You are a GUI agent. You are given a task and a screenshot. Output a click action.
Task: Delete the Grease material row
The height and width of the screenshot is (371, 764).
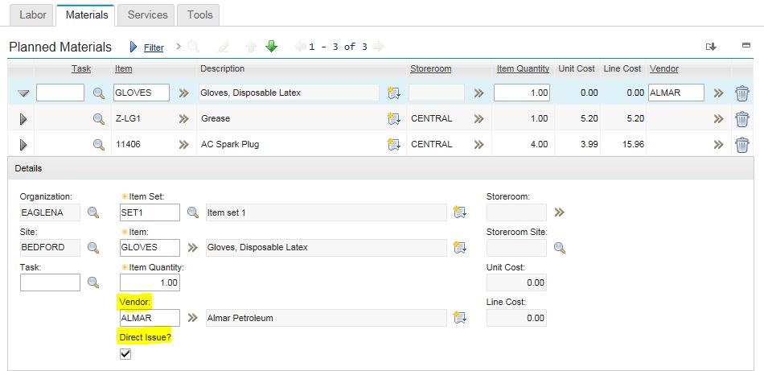(x=741, y=119)
